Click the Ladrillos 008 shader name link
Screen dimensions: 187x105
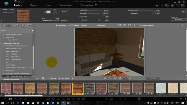8,13
